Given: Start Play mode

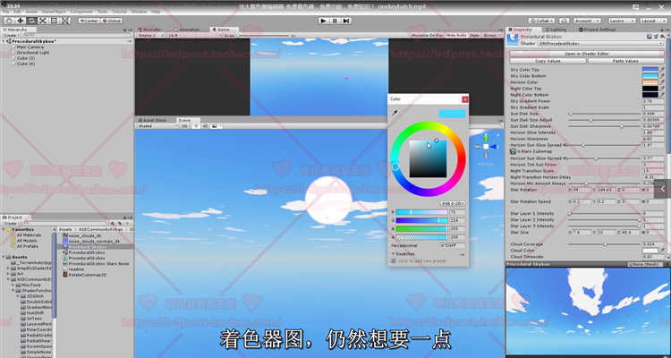Looking at the screenshot, I should coord(324,21).
